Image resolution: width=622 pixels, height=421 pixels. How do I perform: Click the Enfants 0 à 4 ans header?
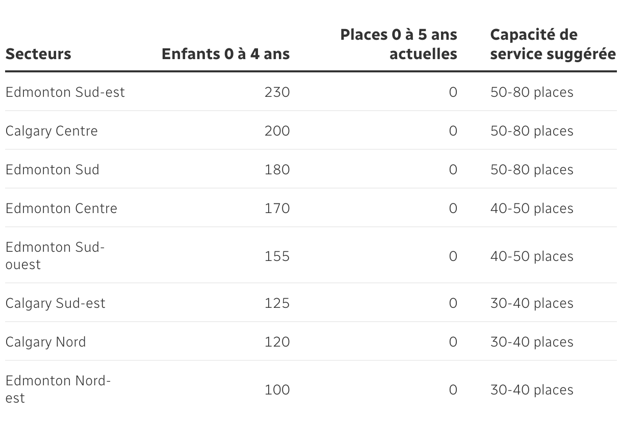[225, 54]
